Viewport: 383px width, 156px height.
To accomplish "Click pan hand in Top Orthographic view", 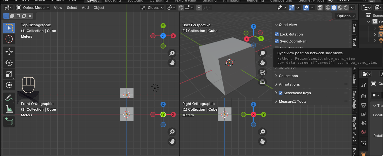I will (x=172, y=63).
